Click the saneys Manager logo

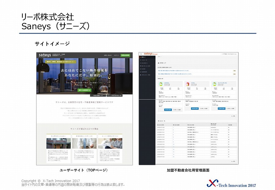coord(151,54)
